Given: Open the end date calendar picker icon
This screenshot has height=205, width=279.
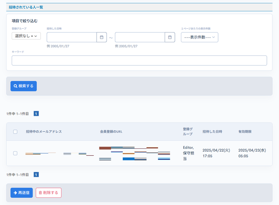Looking at the screenshot, I should click(x=170, y=37).
